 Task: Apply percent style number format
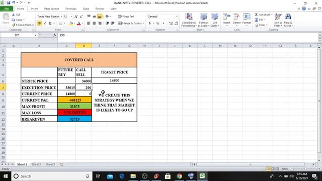(157, 23)
